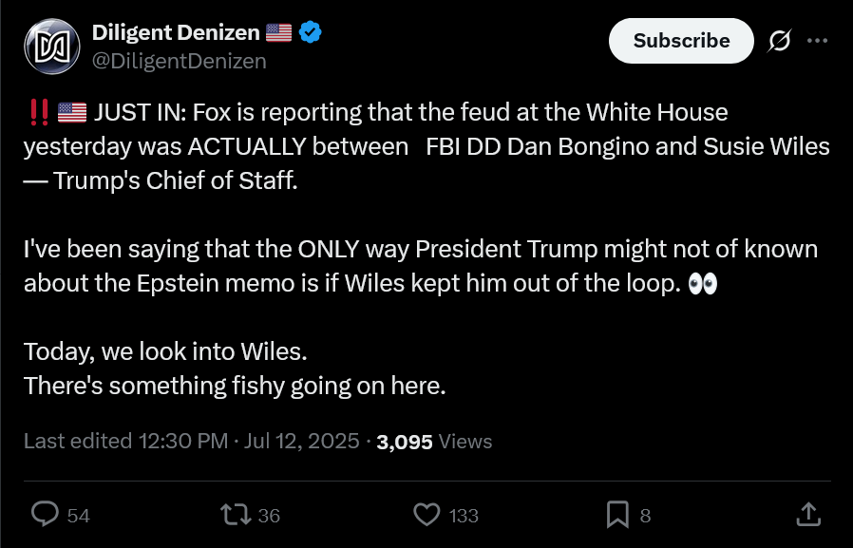Open the Last edited history link
The width and height of the screenshot is (853, 548).
(x=125, y=441)
